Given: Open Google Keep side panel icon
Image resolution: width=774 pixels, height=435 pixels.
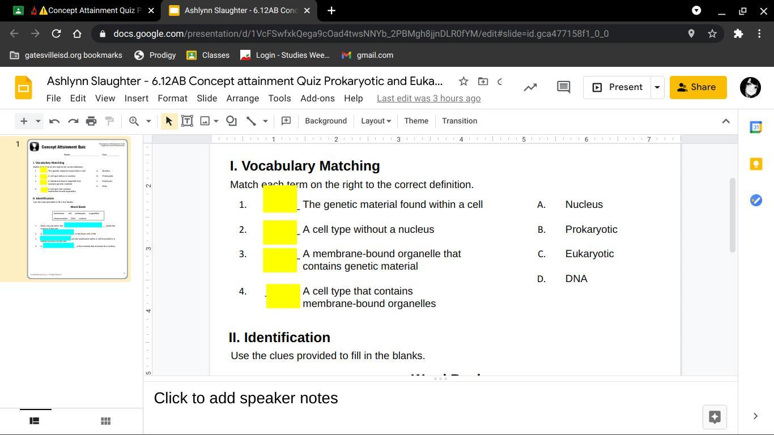Looking at the screenshot, I should pos(756,164).
